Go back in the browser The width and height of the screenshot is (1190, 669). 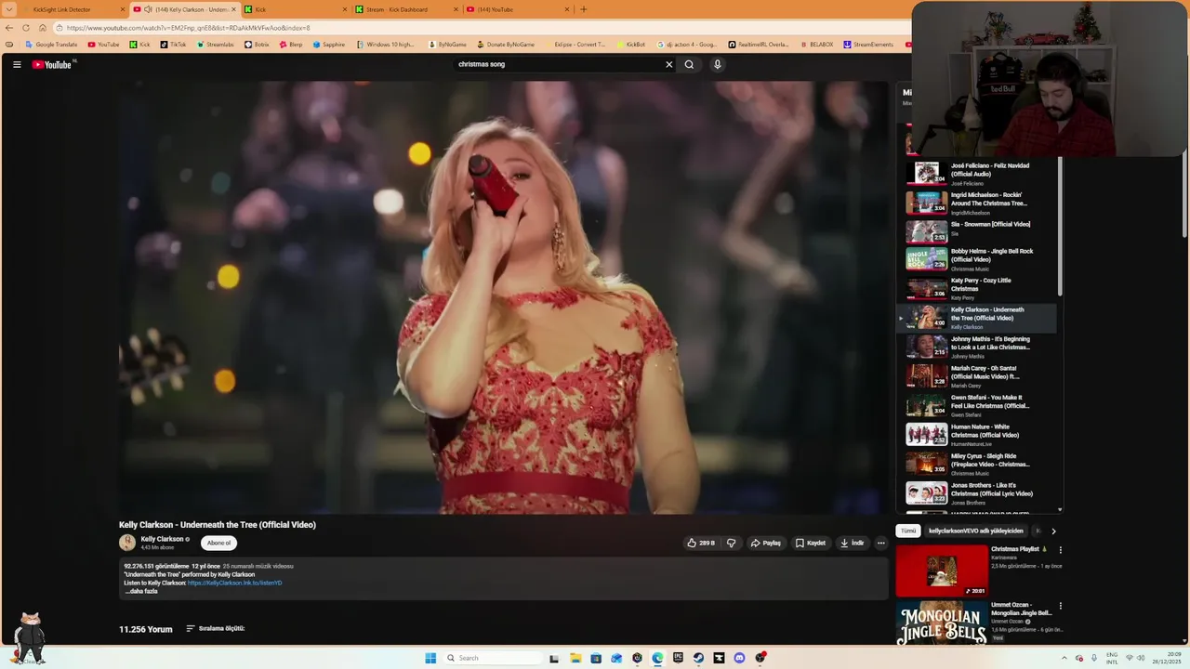click(9, 28)
